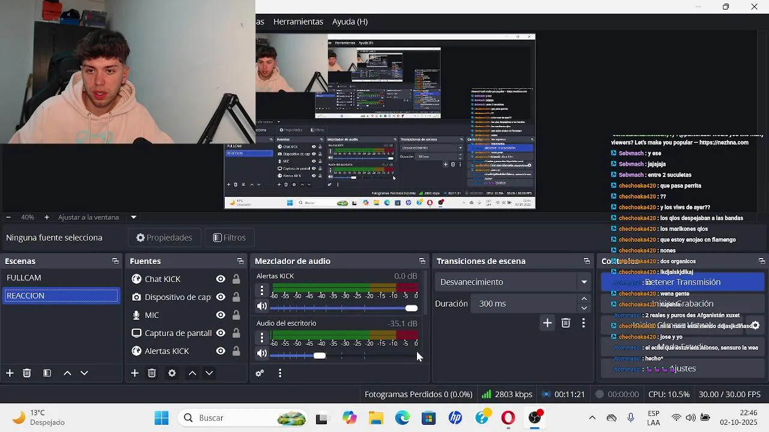
Task: Click the Filtros button
Action: [x=229, y=238]
